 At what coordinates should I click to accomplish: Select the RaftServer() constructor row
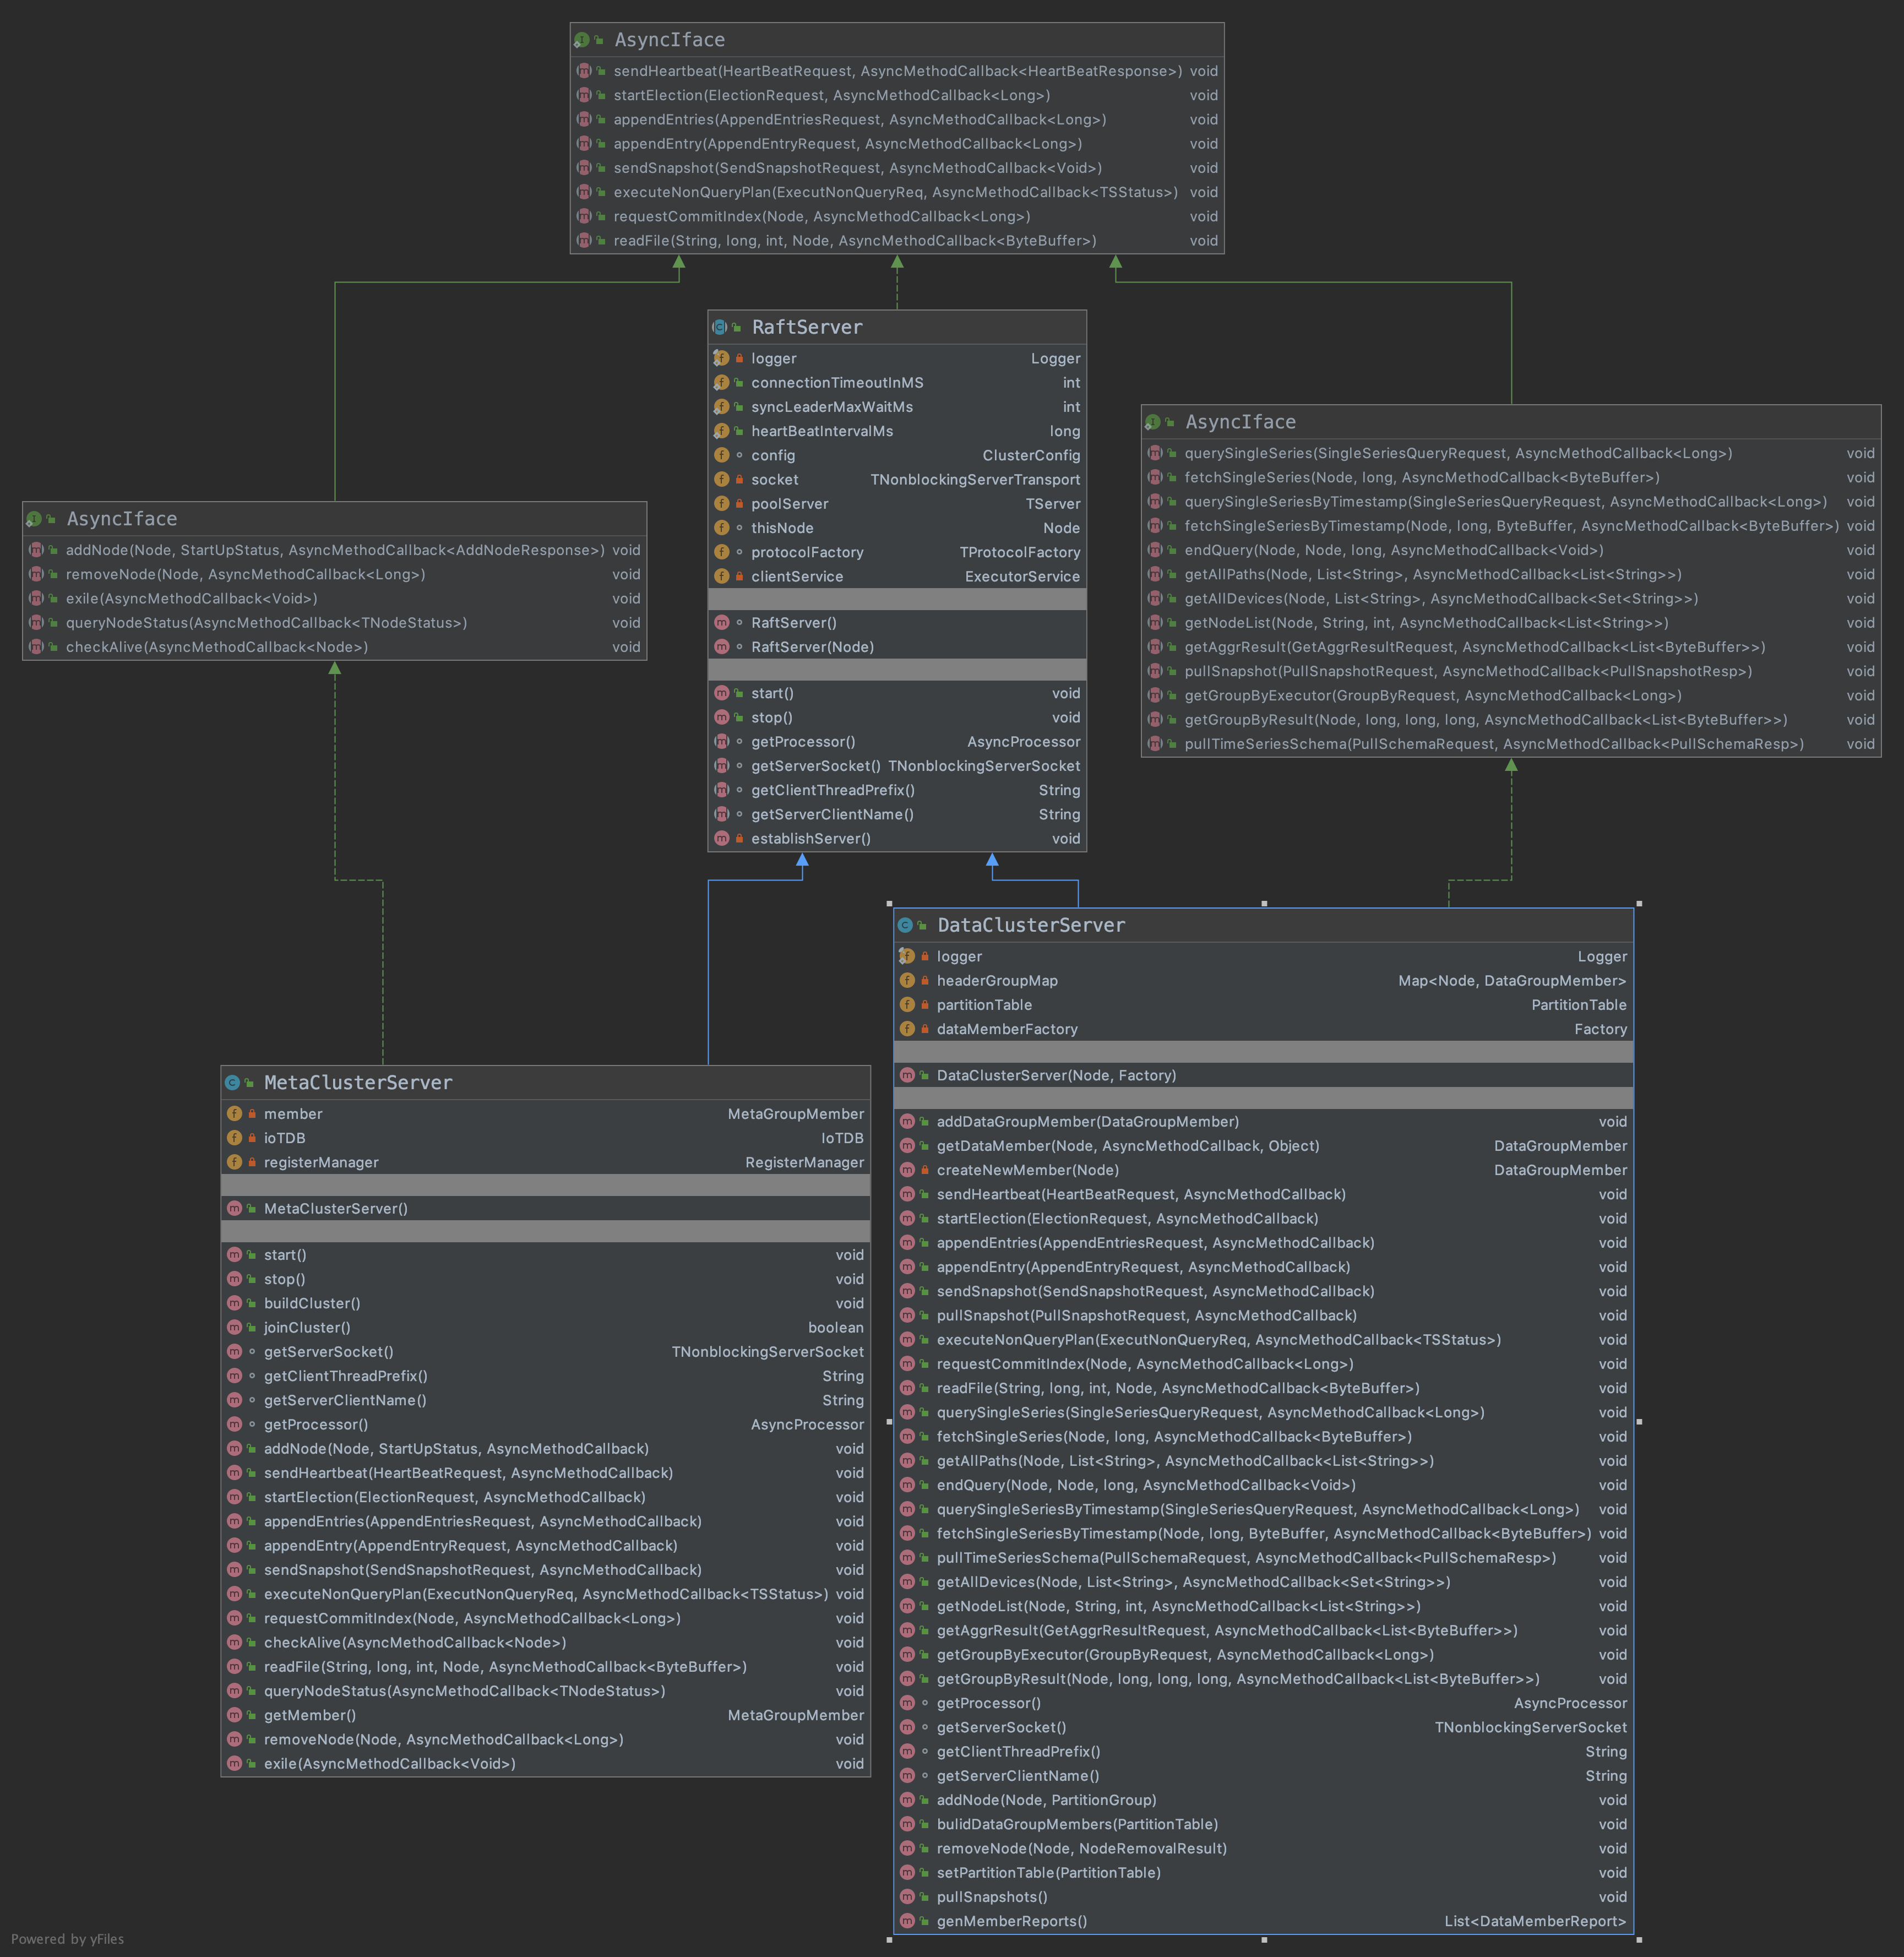[897, 622]
